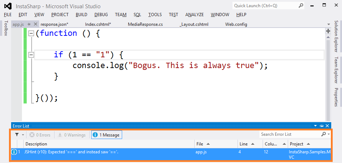This screenshot has height=163, width=342.
Task: Open the TOOLS menu
Action: pos(155,15)
